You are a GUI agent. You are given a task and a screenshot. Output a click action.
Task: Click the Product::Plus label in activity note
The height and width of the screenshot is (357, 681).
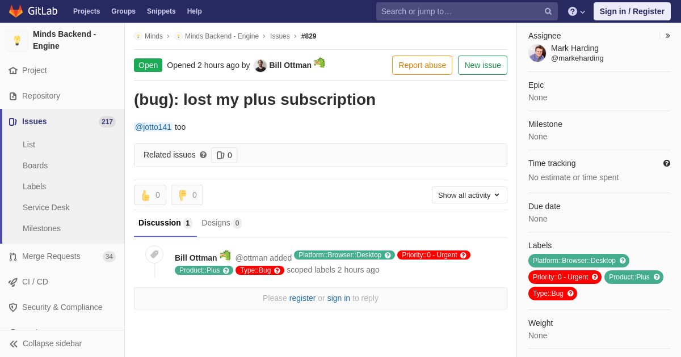coord(204,270)
